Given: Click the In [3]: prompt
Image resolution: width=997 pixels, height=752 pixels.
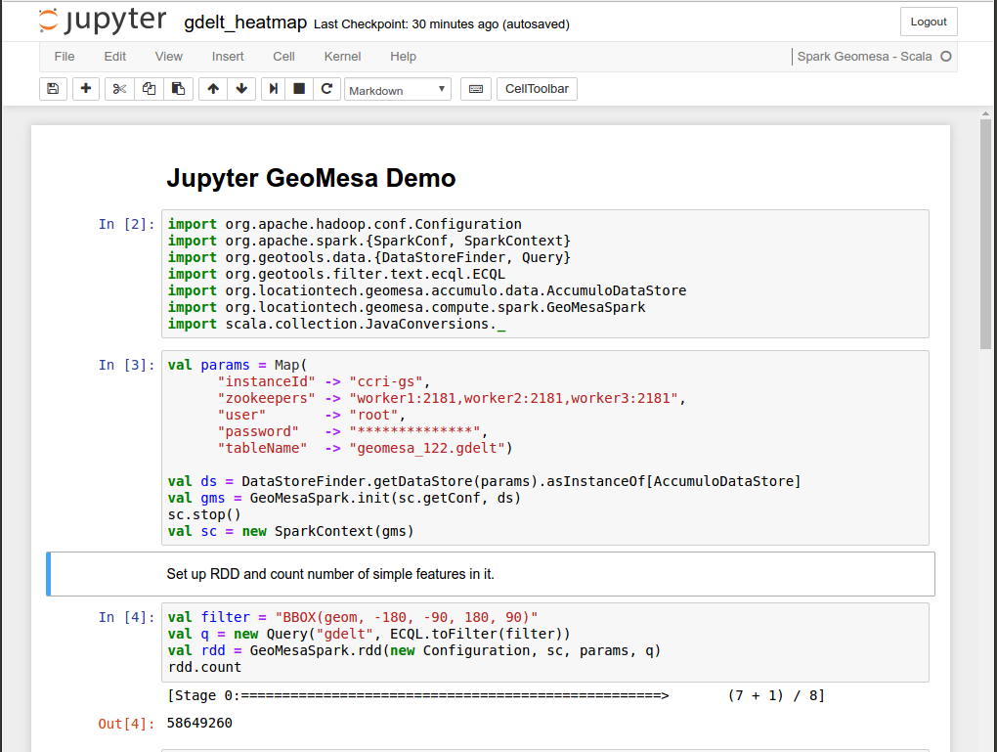Looking at the screenshot, I should pos(126,365).
